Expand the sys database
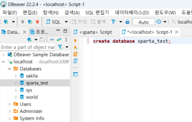 click(16, 90)
